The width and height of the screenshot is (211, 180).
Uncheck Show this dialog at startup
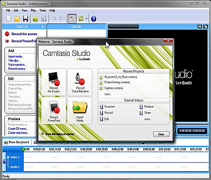point(43,134)
